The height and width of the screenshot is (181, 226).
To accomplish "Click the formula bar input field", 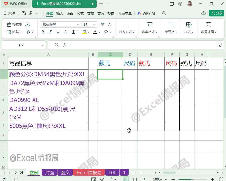I will [143, 45].
